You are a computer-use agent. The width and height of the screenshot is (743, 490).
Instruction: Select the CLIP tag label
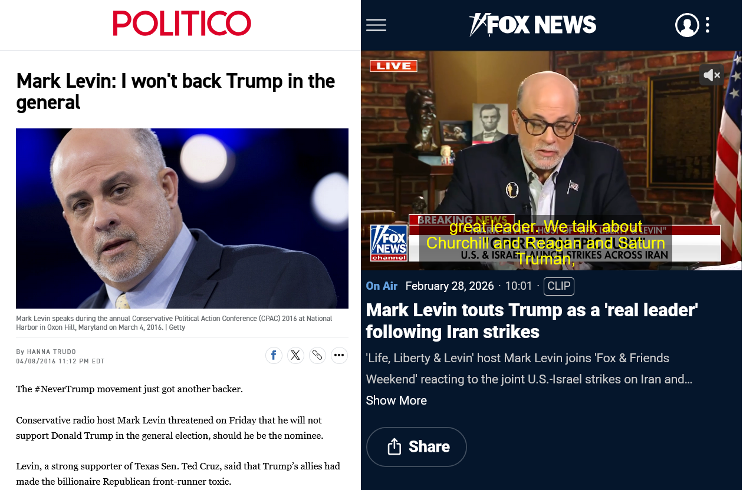[559, 286]
